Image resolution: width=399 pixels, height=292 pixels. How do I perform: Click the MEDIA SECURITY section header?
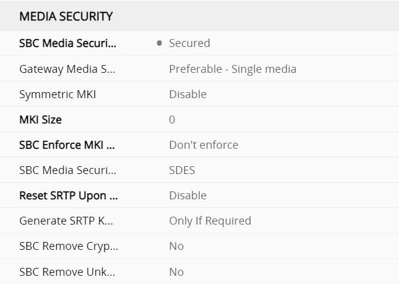(66, 17)
